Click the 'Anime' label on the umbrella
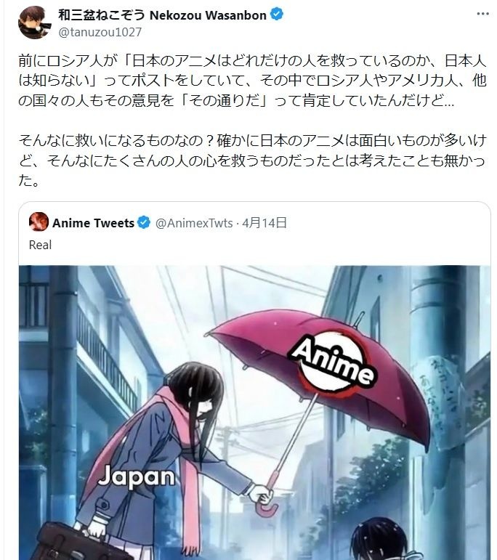 (x=333, y=360)
